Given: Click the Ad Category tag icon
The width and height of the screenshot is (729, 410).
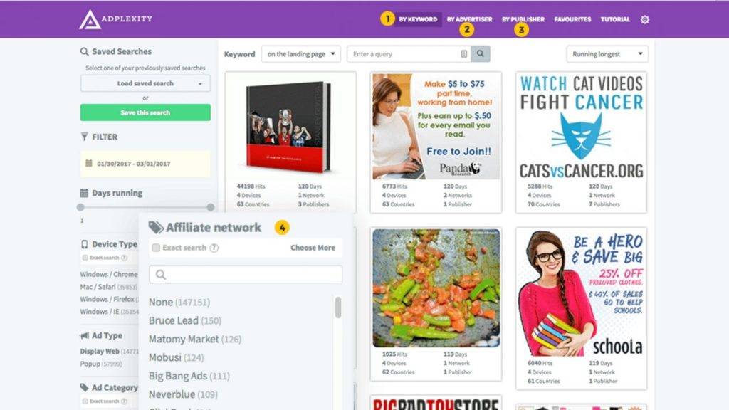Looking at the screenshot, I should [x=84, y=387].
